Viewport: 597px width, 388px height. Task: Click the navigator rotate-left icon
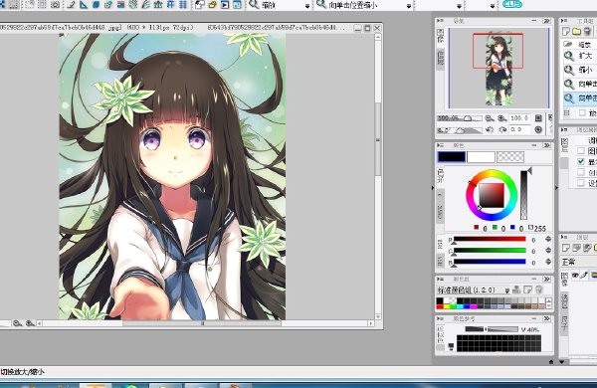tap(490, 130)
